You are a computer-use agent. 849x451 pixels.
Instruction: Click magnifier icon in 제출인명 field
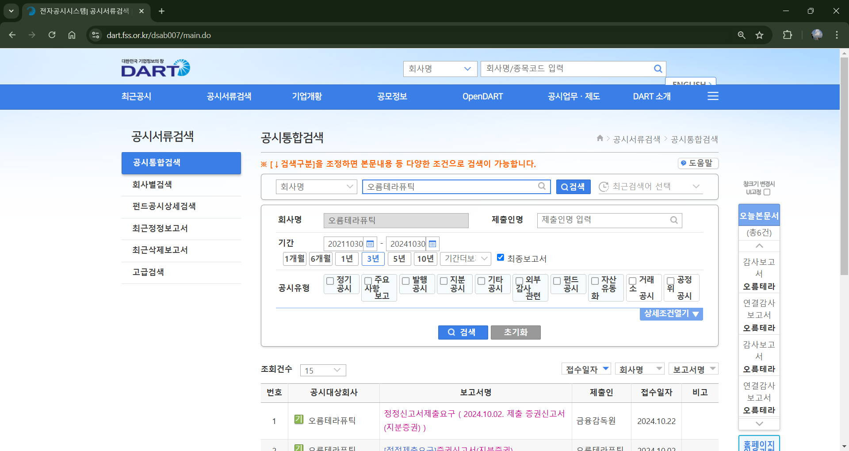[674, 220]
